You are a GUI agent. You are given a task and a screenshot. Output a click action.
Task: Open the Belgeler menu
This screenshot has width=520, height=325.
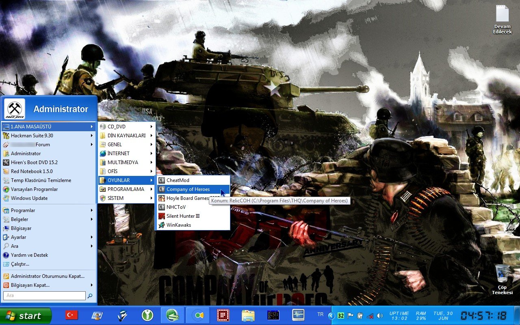[x=48, y=219]
